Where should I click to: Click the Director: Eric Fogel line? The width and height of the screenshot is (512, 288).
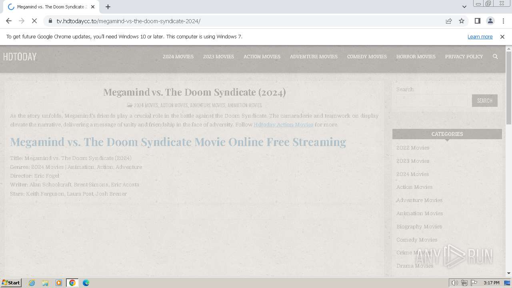34,176
